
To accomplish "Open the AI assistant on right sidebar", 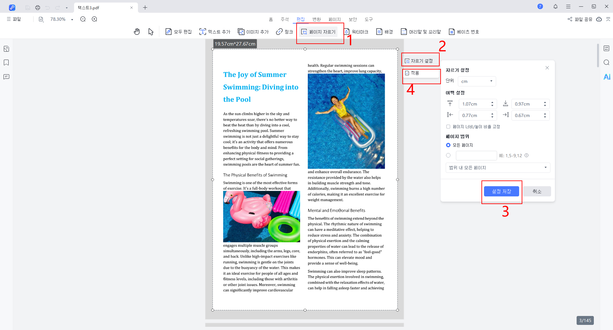I will pyautogui.click(x=607, y=77).
